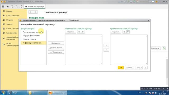Select Новости: Новости item
Screen dimensions: 169x95
tap(34, 39)
